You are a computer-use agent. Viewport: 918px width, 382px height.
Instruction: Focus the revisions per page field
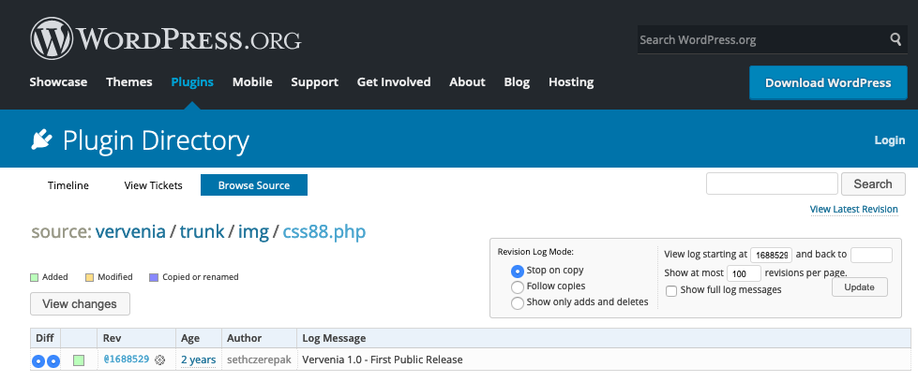tap(745, 273)
